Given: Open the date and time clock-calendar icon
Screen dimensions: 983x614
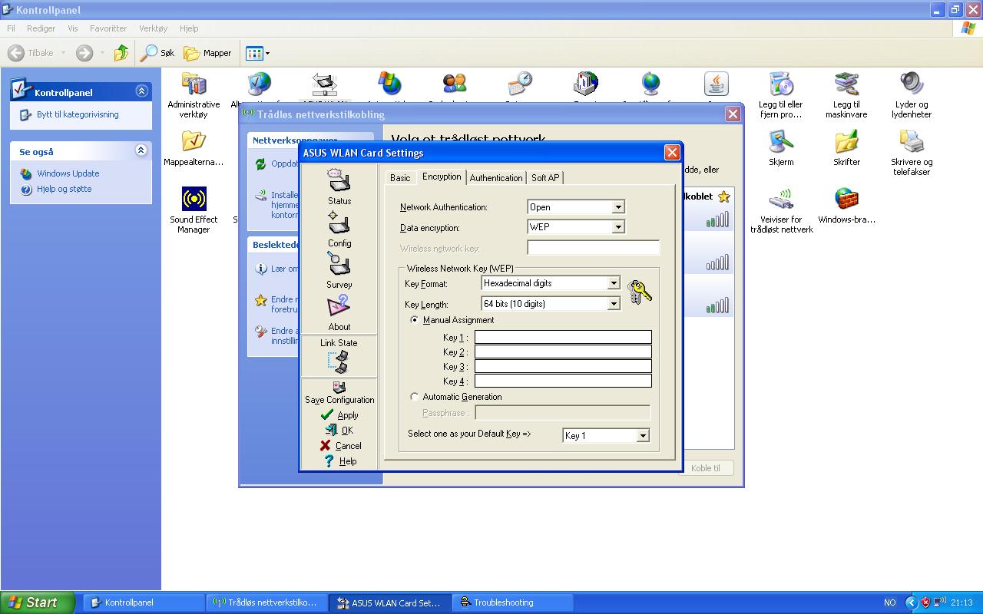Looking at the screenshot, I should point(520,84).
